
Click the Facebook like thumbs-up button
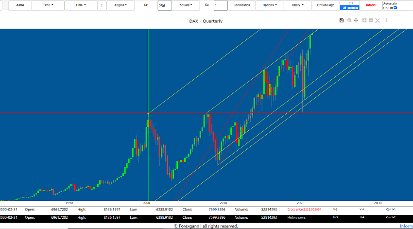350,8
